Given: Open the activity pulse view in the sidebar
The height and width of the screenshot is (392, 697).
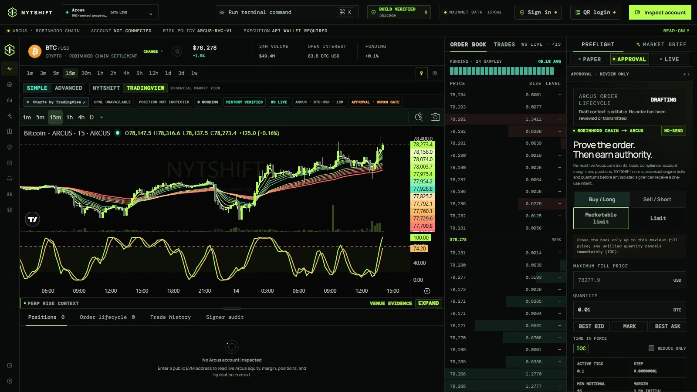Looking at the screenshot, I should tap(10, 69).
